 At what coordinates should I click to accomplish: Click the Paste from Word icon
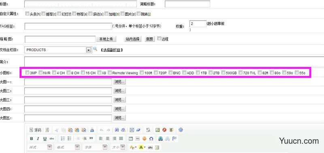[x=84, y=130]
